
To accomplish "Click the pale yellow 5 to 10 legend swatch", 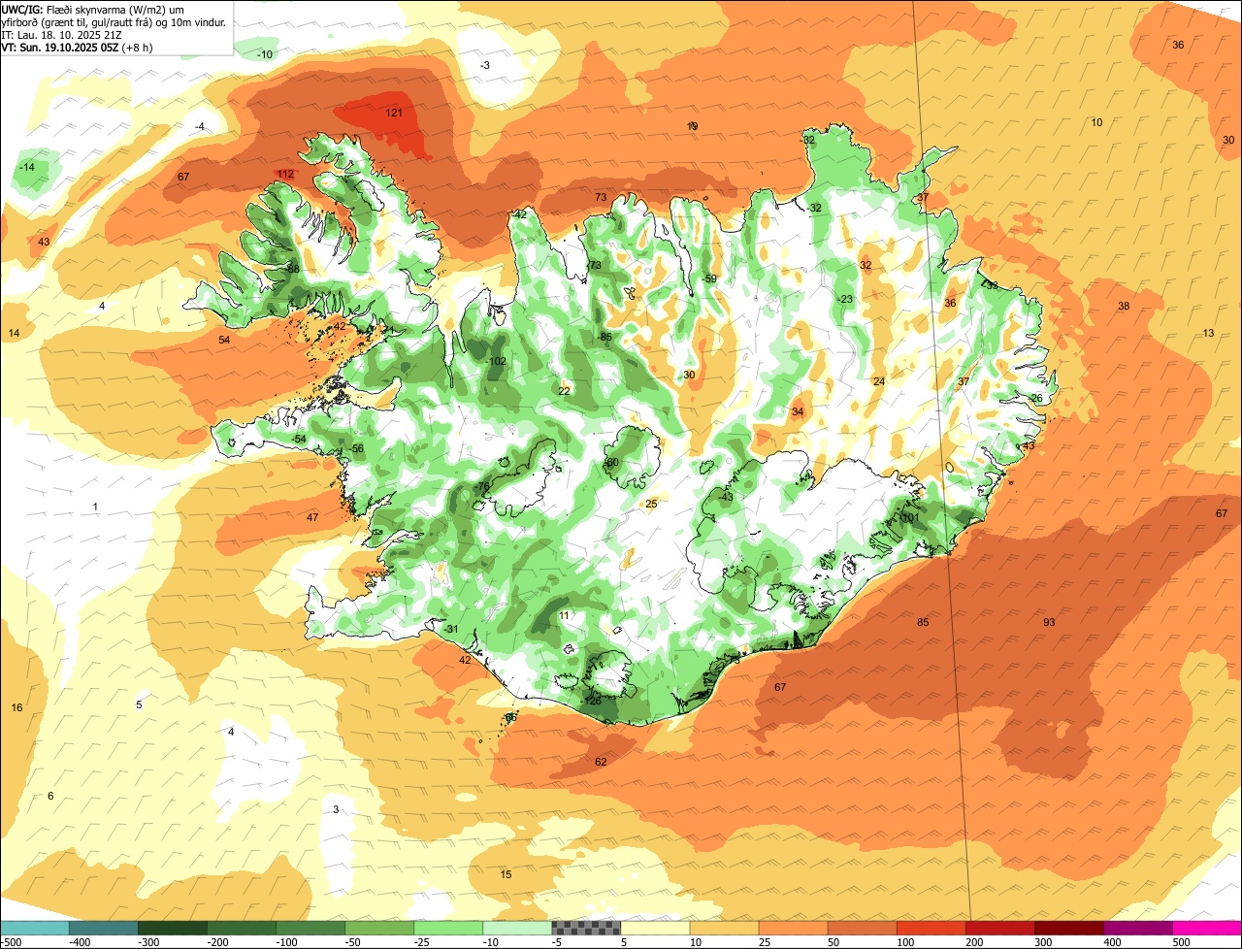I will [x=655, y=928].
